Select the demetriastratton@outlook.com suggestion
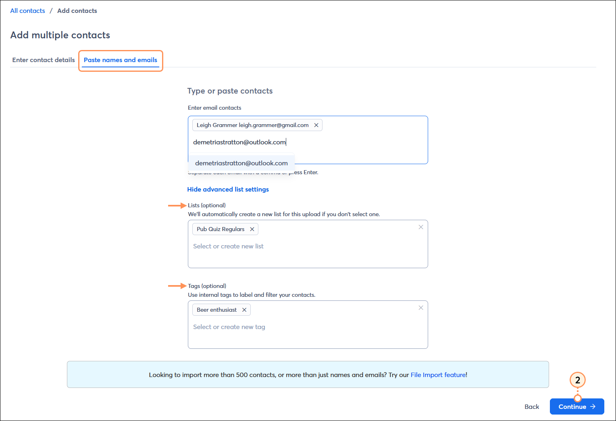The height and width of the screenshot is (421, 616). [241, 163]
